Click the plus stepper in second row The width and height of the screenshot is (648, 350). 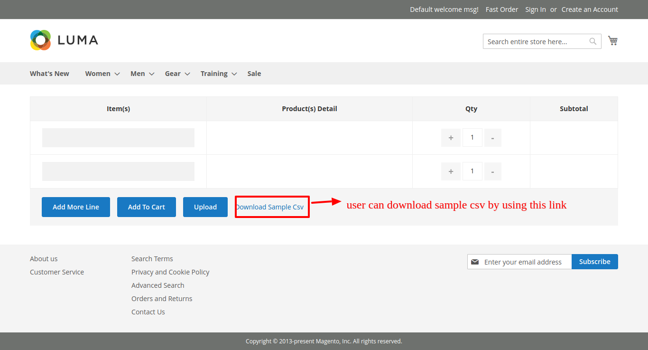pyautogui.click(x=451, y=171)
